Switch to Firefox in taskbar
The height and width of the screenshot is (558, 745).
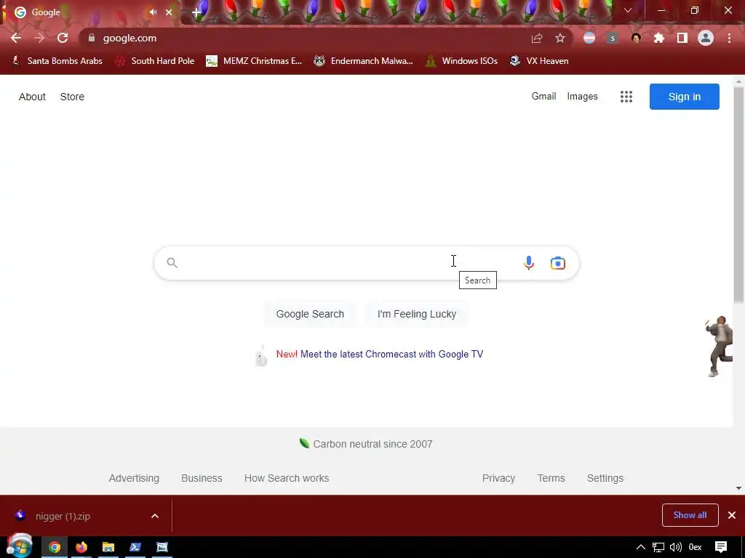point(81,547)
